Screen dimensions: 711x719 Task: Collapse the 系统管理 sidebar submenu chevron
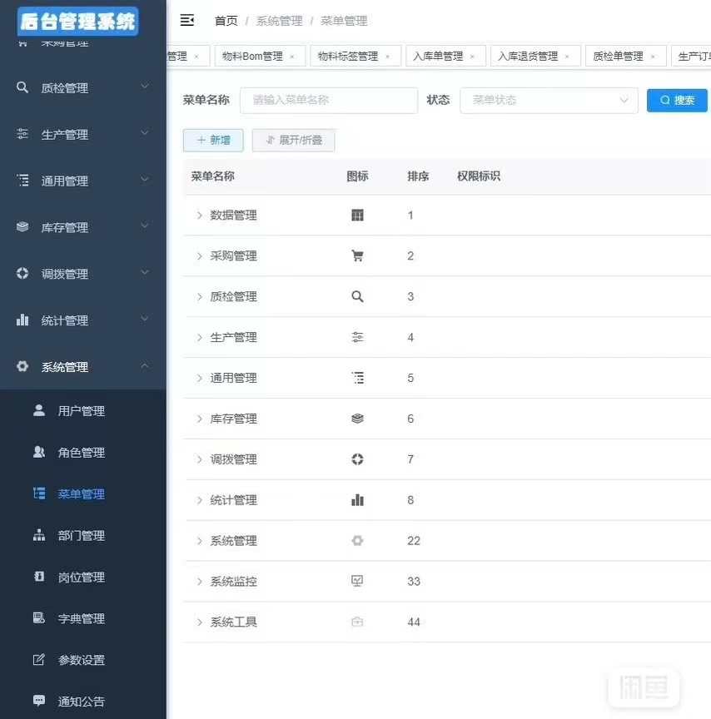[145, 366]
